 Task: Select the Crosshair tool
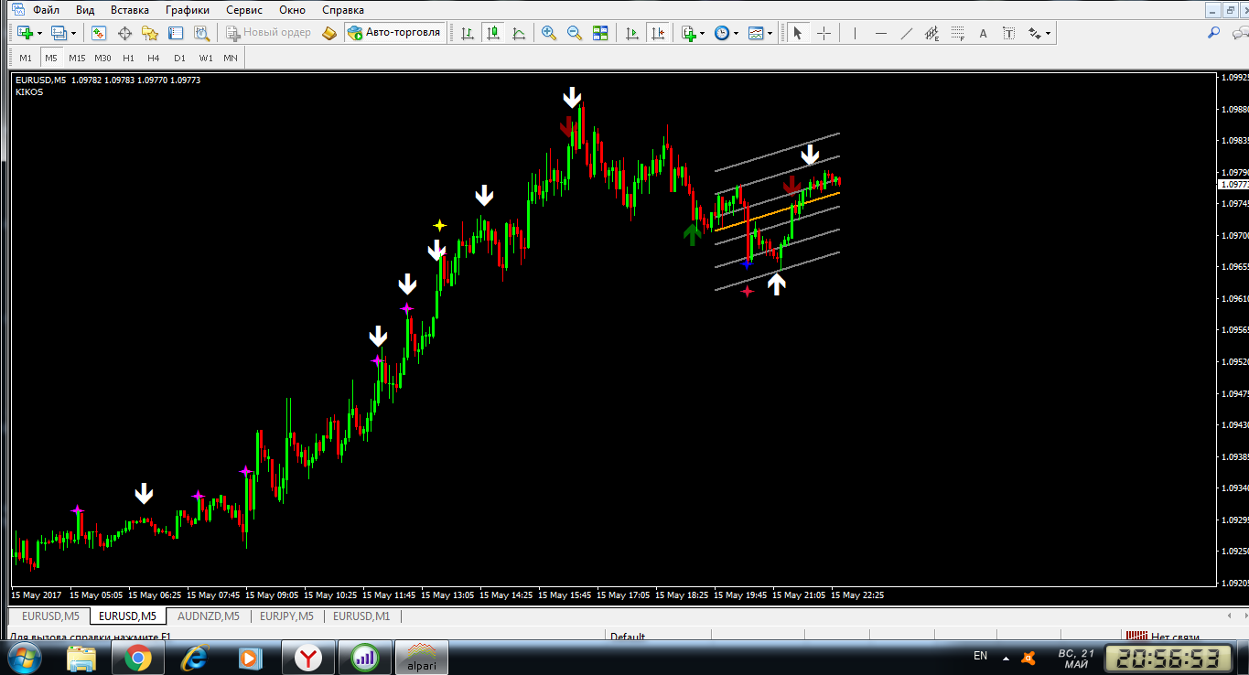(824, 33)
